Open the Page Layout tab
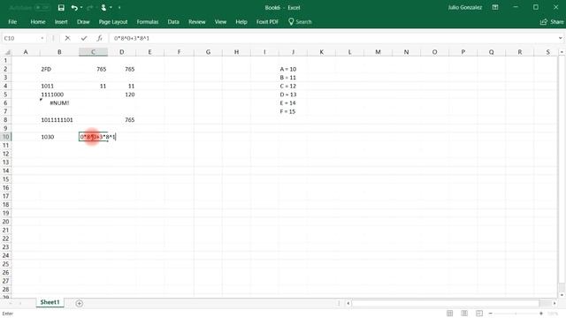This screenshot has height=318, width=566. pos(113,22)
